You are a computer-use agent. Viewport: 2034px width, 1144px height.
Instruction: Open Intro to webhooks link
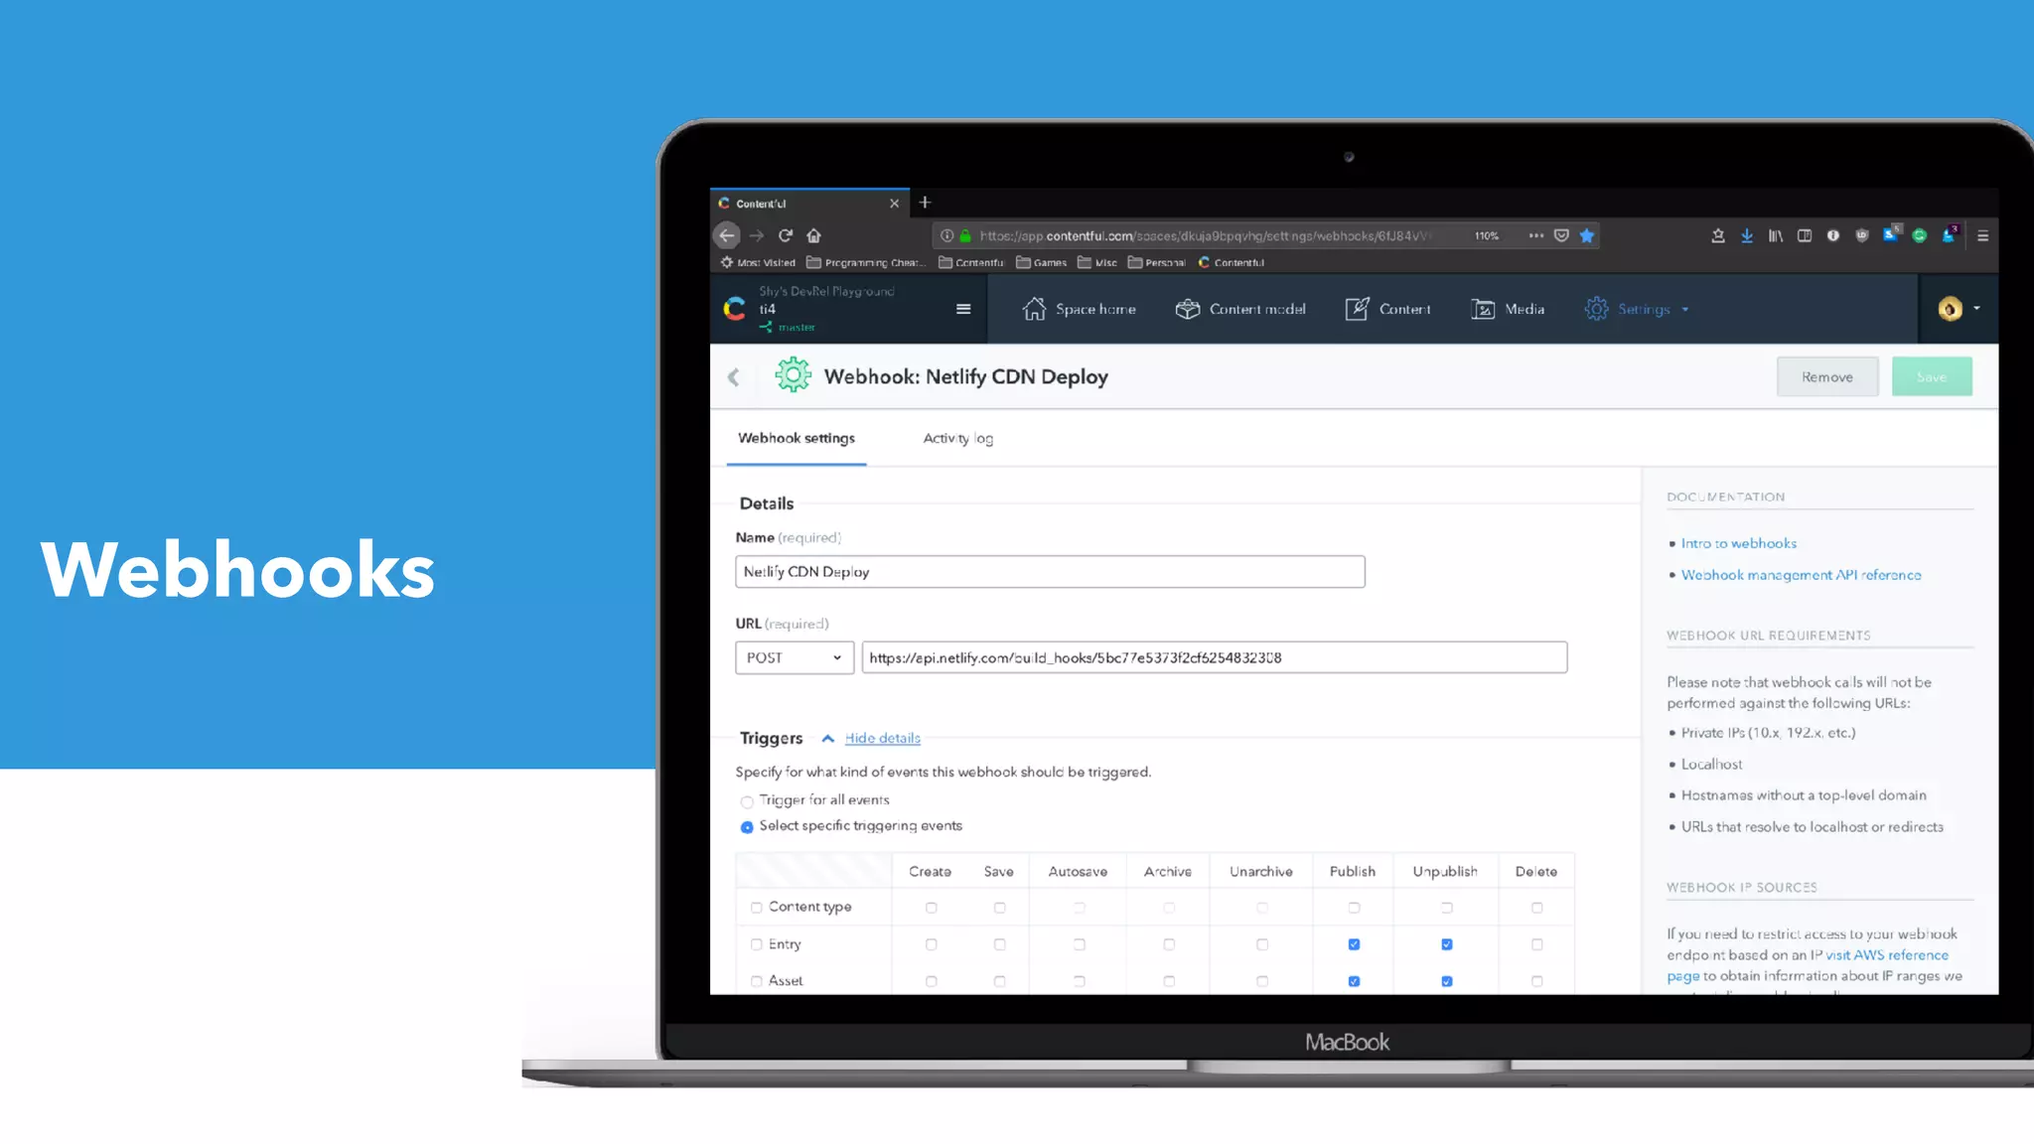(x=1738, y=543)
